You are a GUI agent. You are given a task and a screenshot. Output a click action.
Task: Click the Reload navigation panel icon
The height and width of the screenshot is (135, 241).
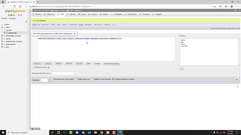tap(21, 15)
